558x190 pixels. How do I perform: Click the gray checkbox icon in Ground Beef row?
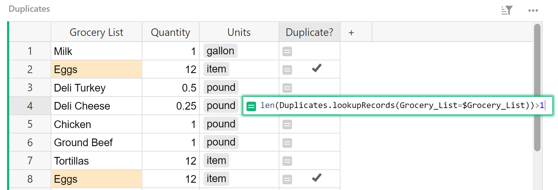[287, 142]
